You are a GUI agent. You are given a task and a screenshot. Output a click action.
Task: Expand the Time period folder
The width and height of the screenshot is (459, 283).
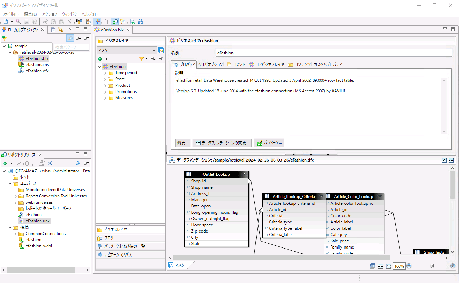coord(105,73)
